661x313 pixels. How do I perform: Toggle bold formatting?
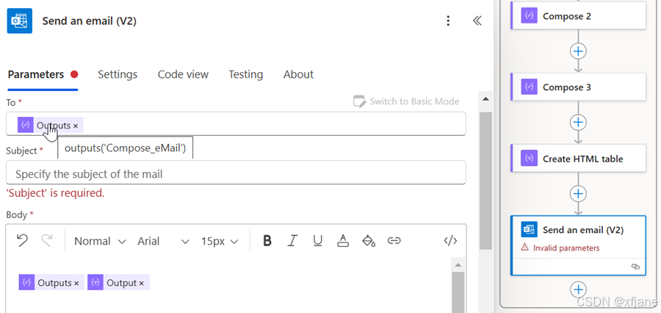click(267, 241)
